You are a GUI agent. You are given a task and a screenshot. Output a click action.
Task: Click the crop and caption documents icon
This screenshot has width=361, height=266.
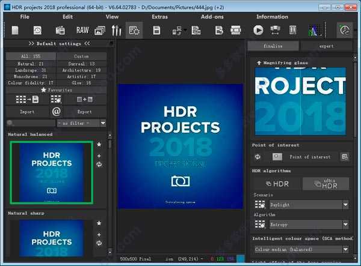[x=196, y=30]
